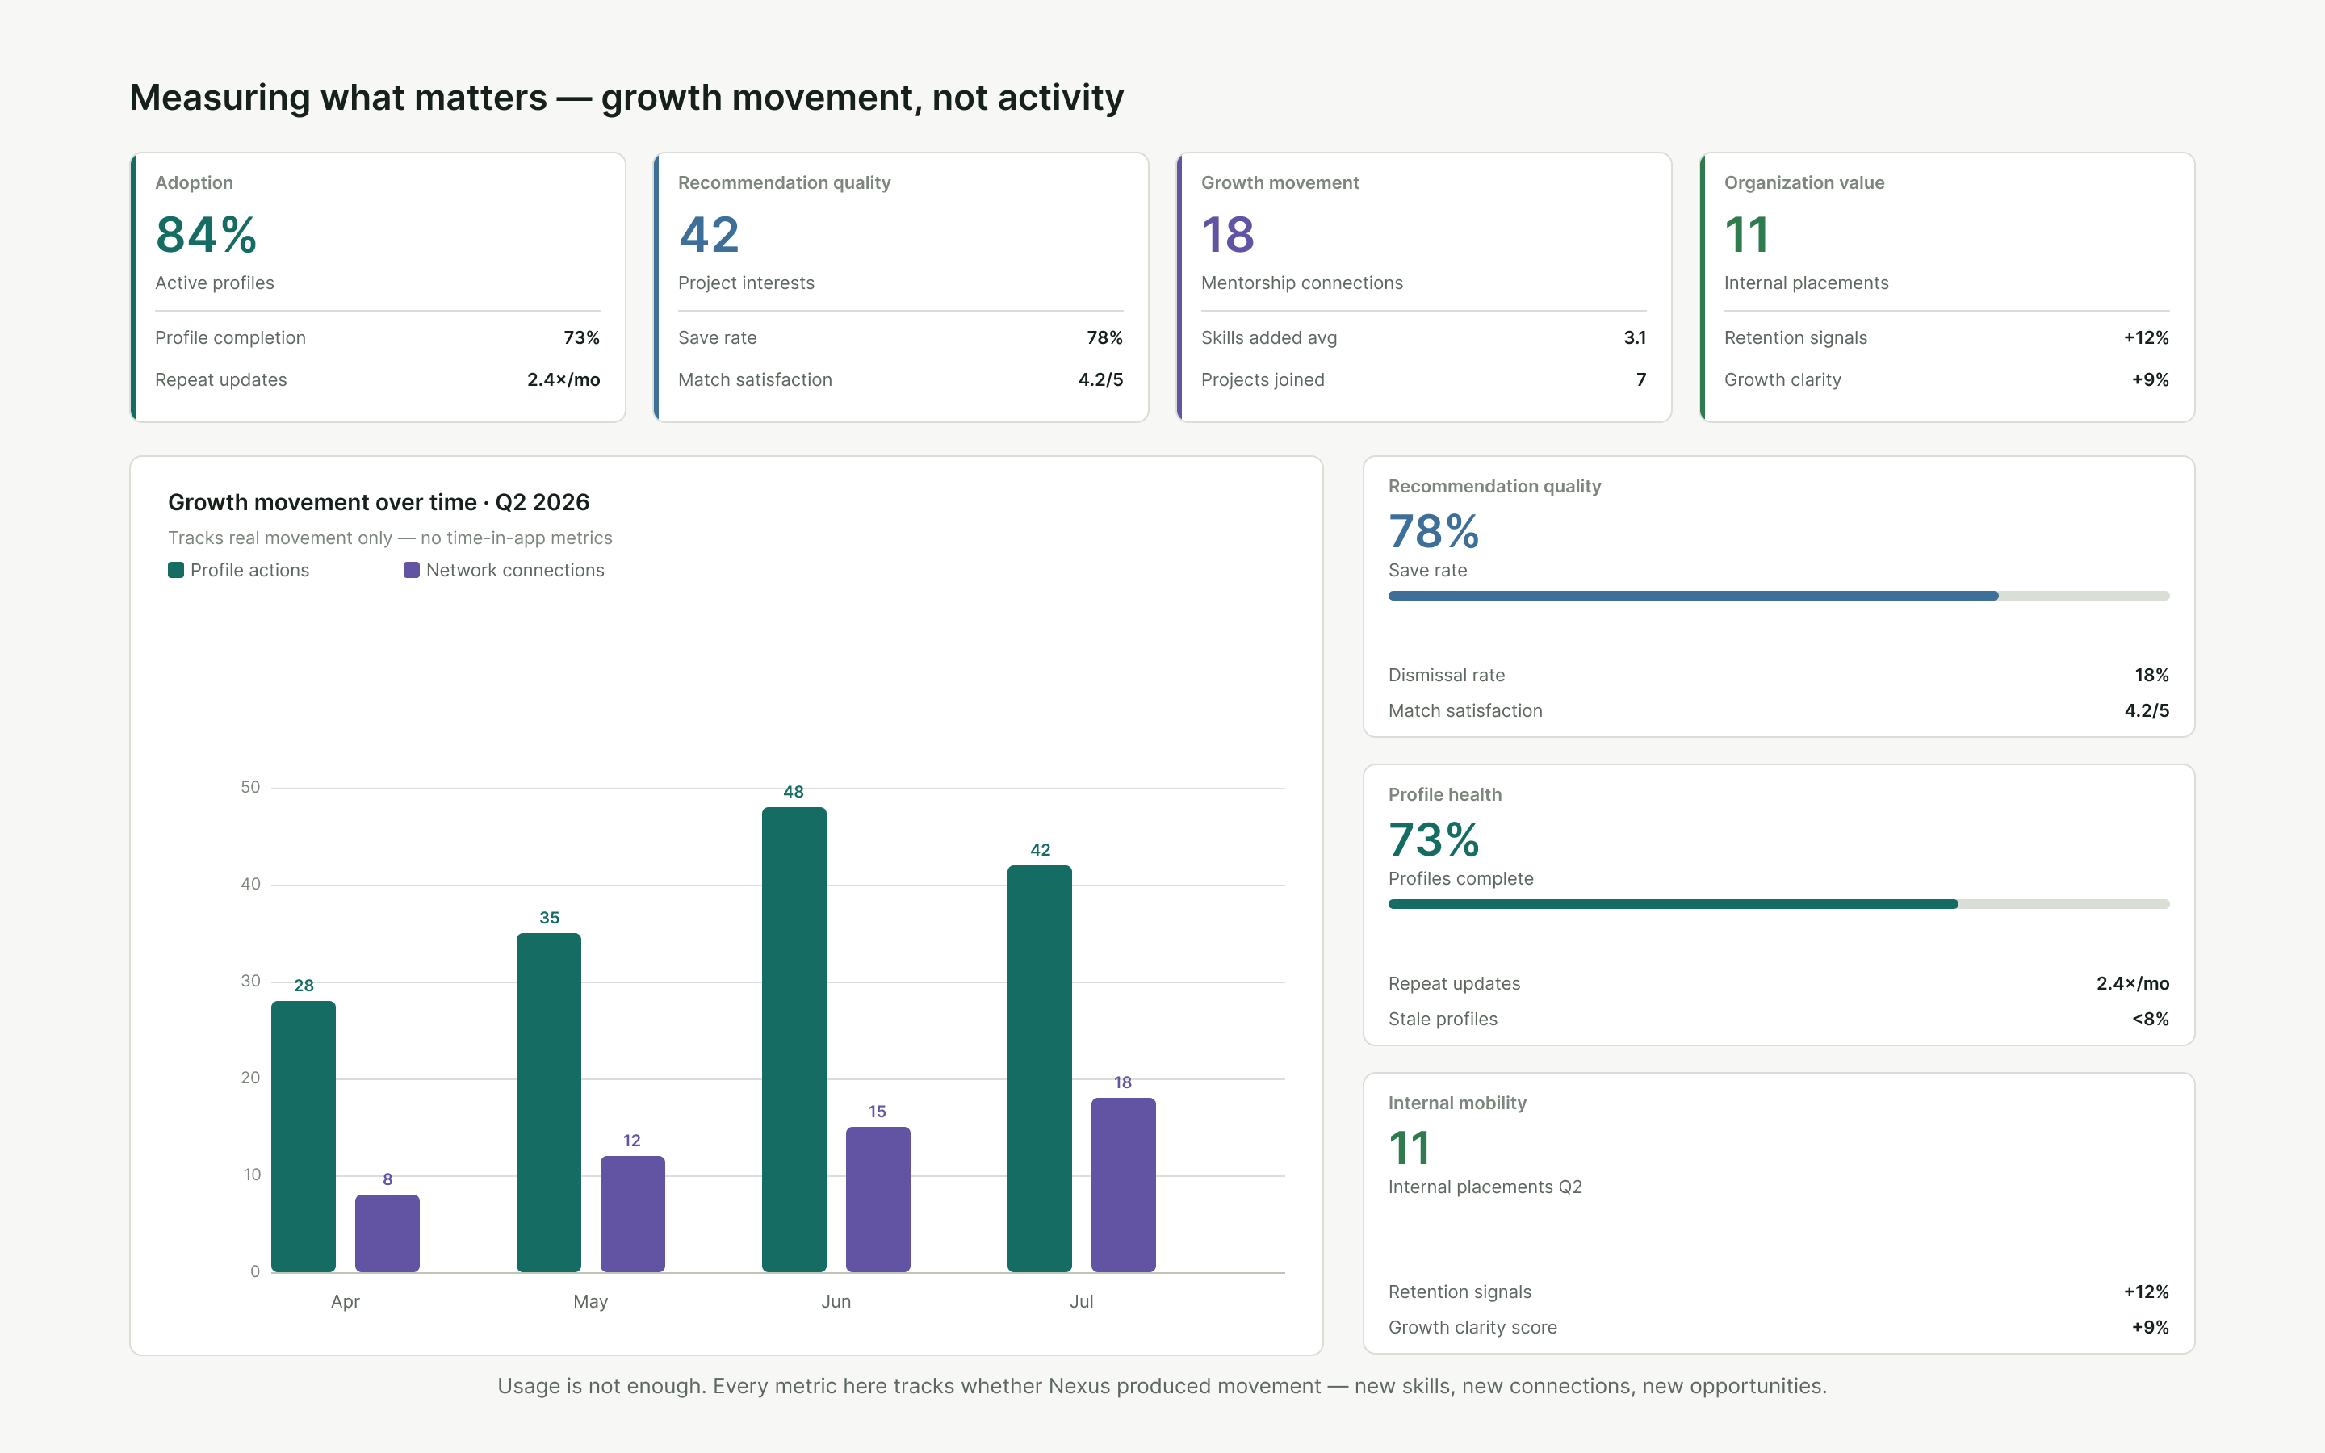Click the page title Measuring what matters
2325x1453 pixels.
pyautogui.click(x=626, y=98)
